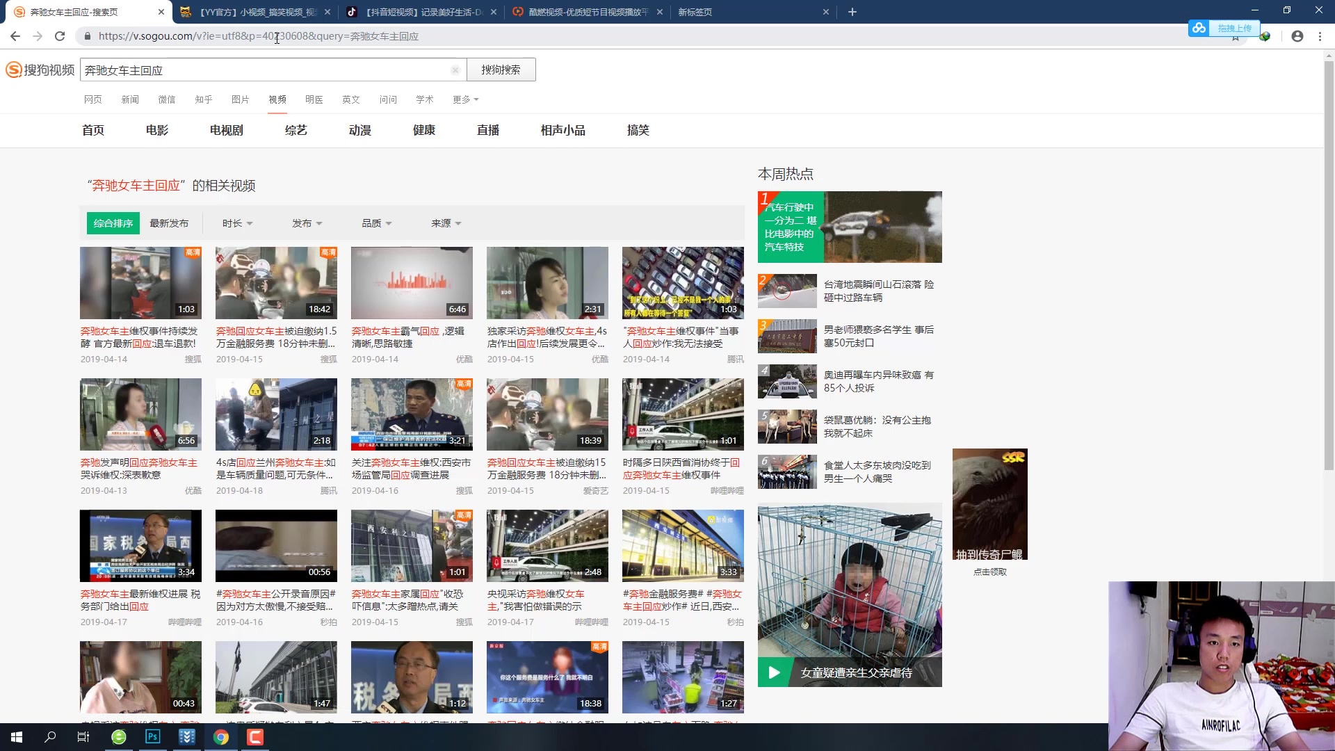Open the 搞笑 navigation item
The height and width of the screenshot is (751, 1335).
[638, 130]
